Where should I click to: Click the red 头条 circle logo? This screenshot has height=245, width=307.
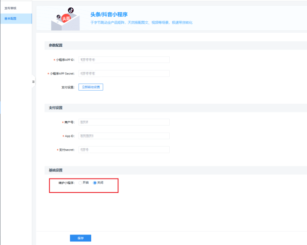point(66,18)
